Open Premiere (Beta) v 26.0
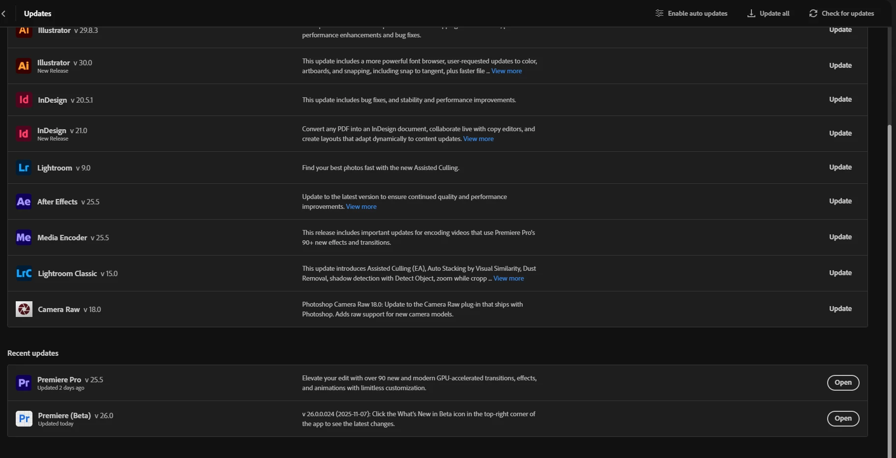This screenshot has height=458, width=896. tap(843, 419)
